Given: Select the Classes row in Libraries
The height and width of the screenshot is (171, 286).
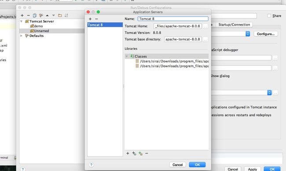Looking at the screenshot, I should [166, 56].
